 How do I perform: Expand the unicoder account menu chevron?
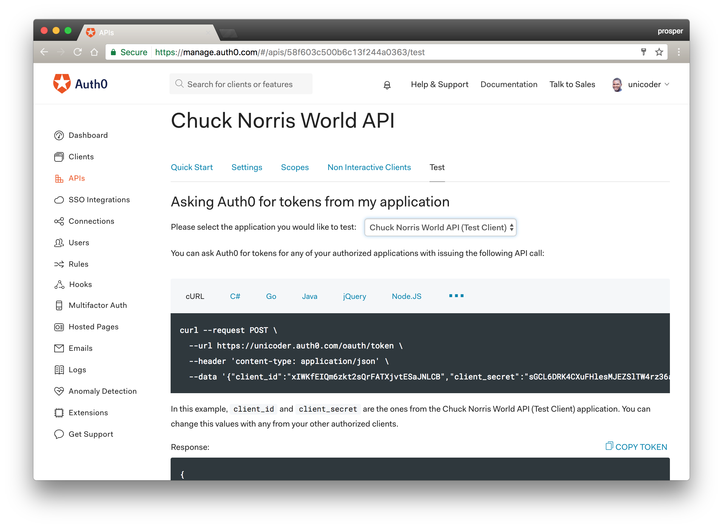click(667, 84)
